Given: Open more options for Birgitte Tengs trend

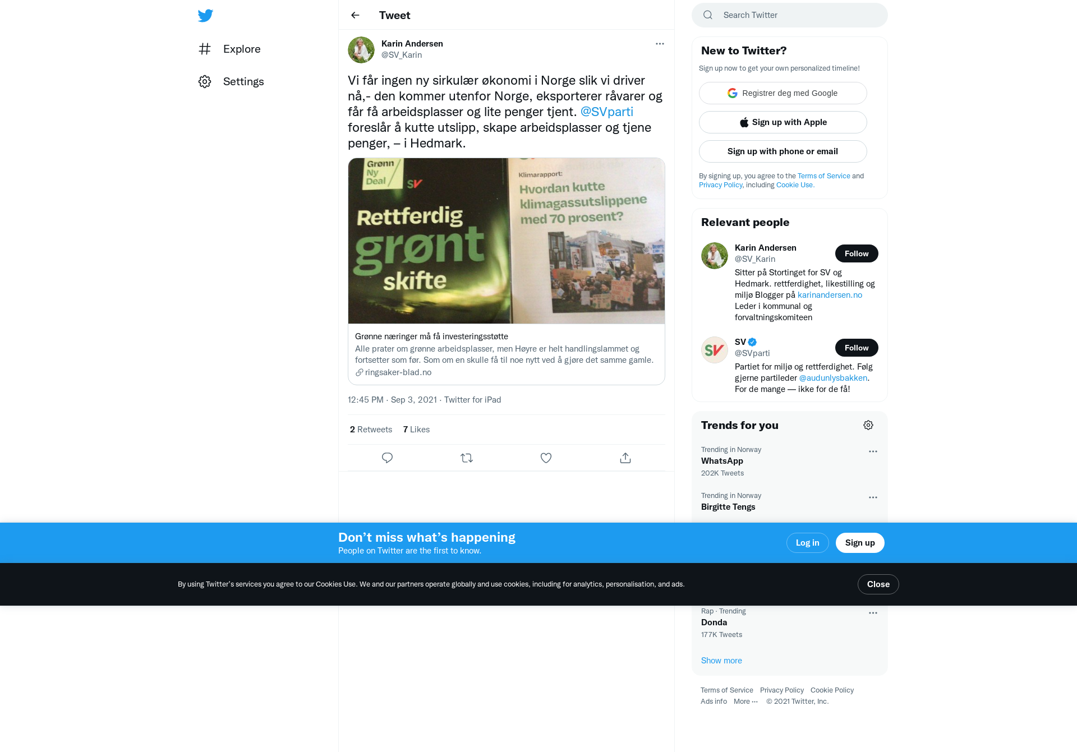Looking at the screenshot, I should 873,497.
